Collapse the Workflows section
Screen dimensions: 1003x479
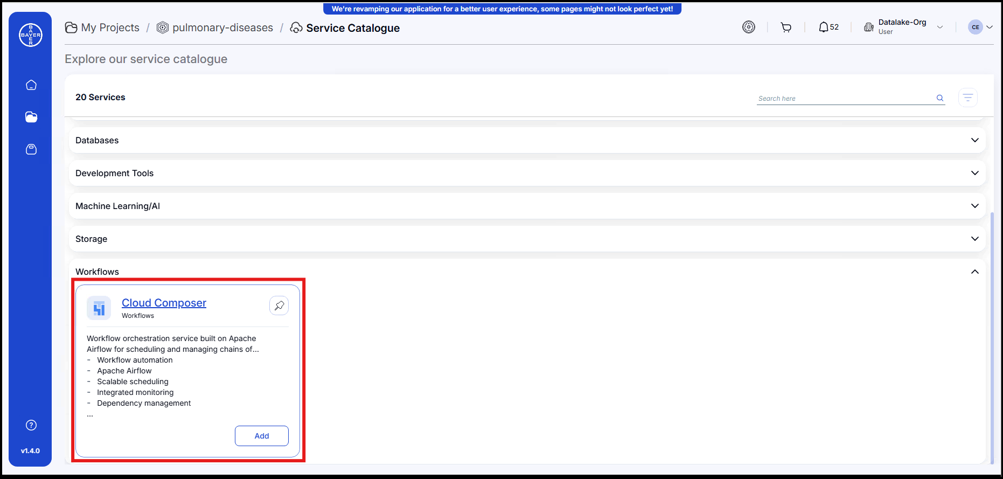coord(974,272)
